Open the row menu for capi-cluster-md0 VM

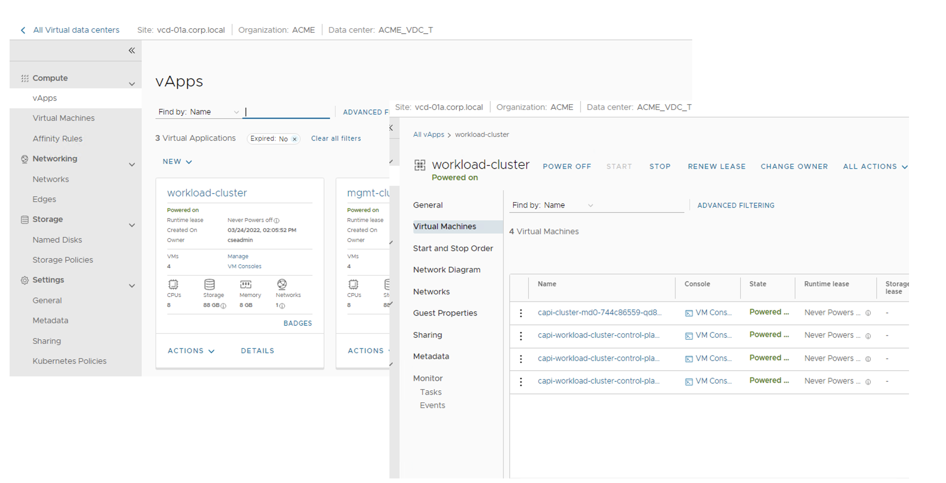(x=521, y=313)
